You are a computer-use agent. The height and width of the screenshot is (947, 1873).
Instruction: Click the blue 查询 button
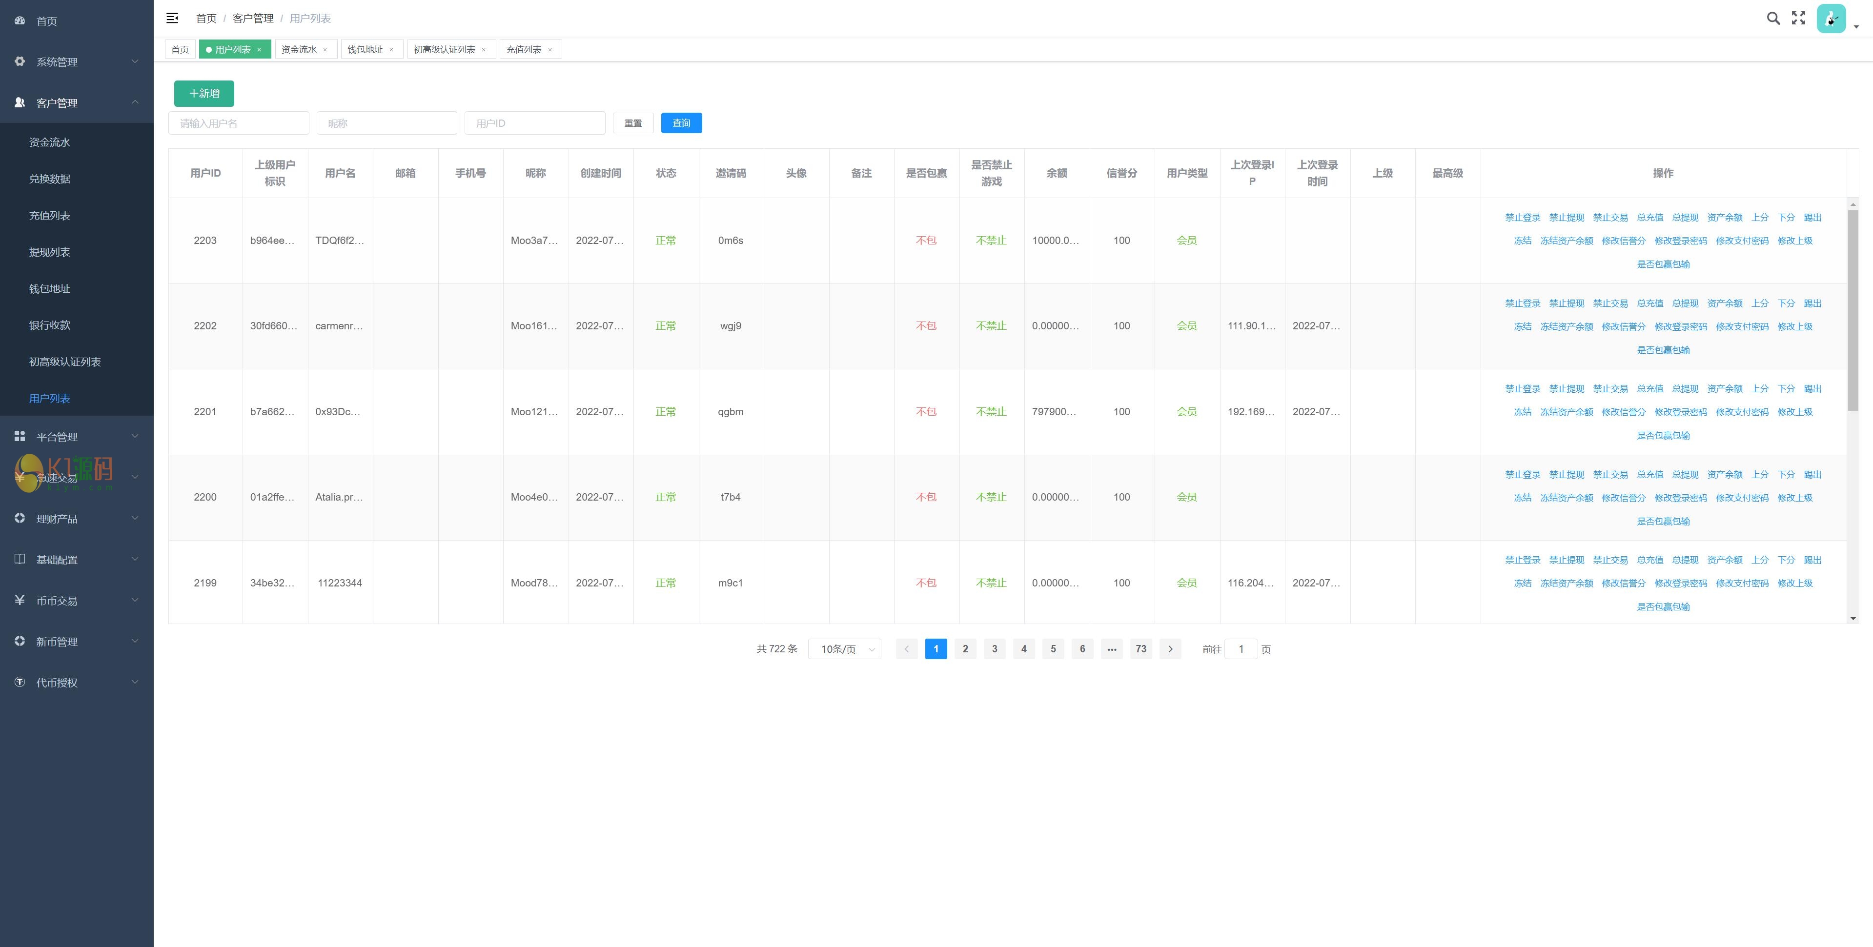pyautogui.click(x=681, y=123)
